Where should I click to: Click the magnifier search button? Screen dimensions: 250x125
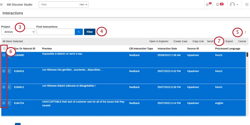(x=79, y=32)
